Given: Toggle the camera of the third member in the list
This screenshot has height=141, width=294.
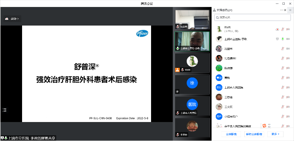Looking at the screenshot, I should tap(288, 49).
